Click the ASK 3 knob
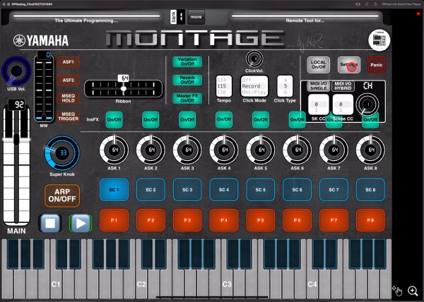The height and width of the screenshot is (302, 424). click(x=187, y=150)
